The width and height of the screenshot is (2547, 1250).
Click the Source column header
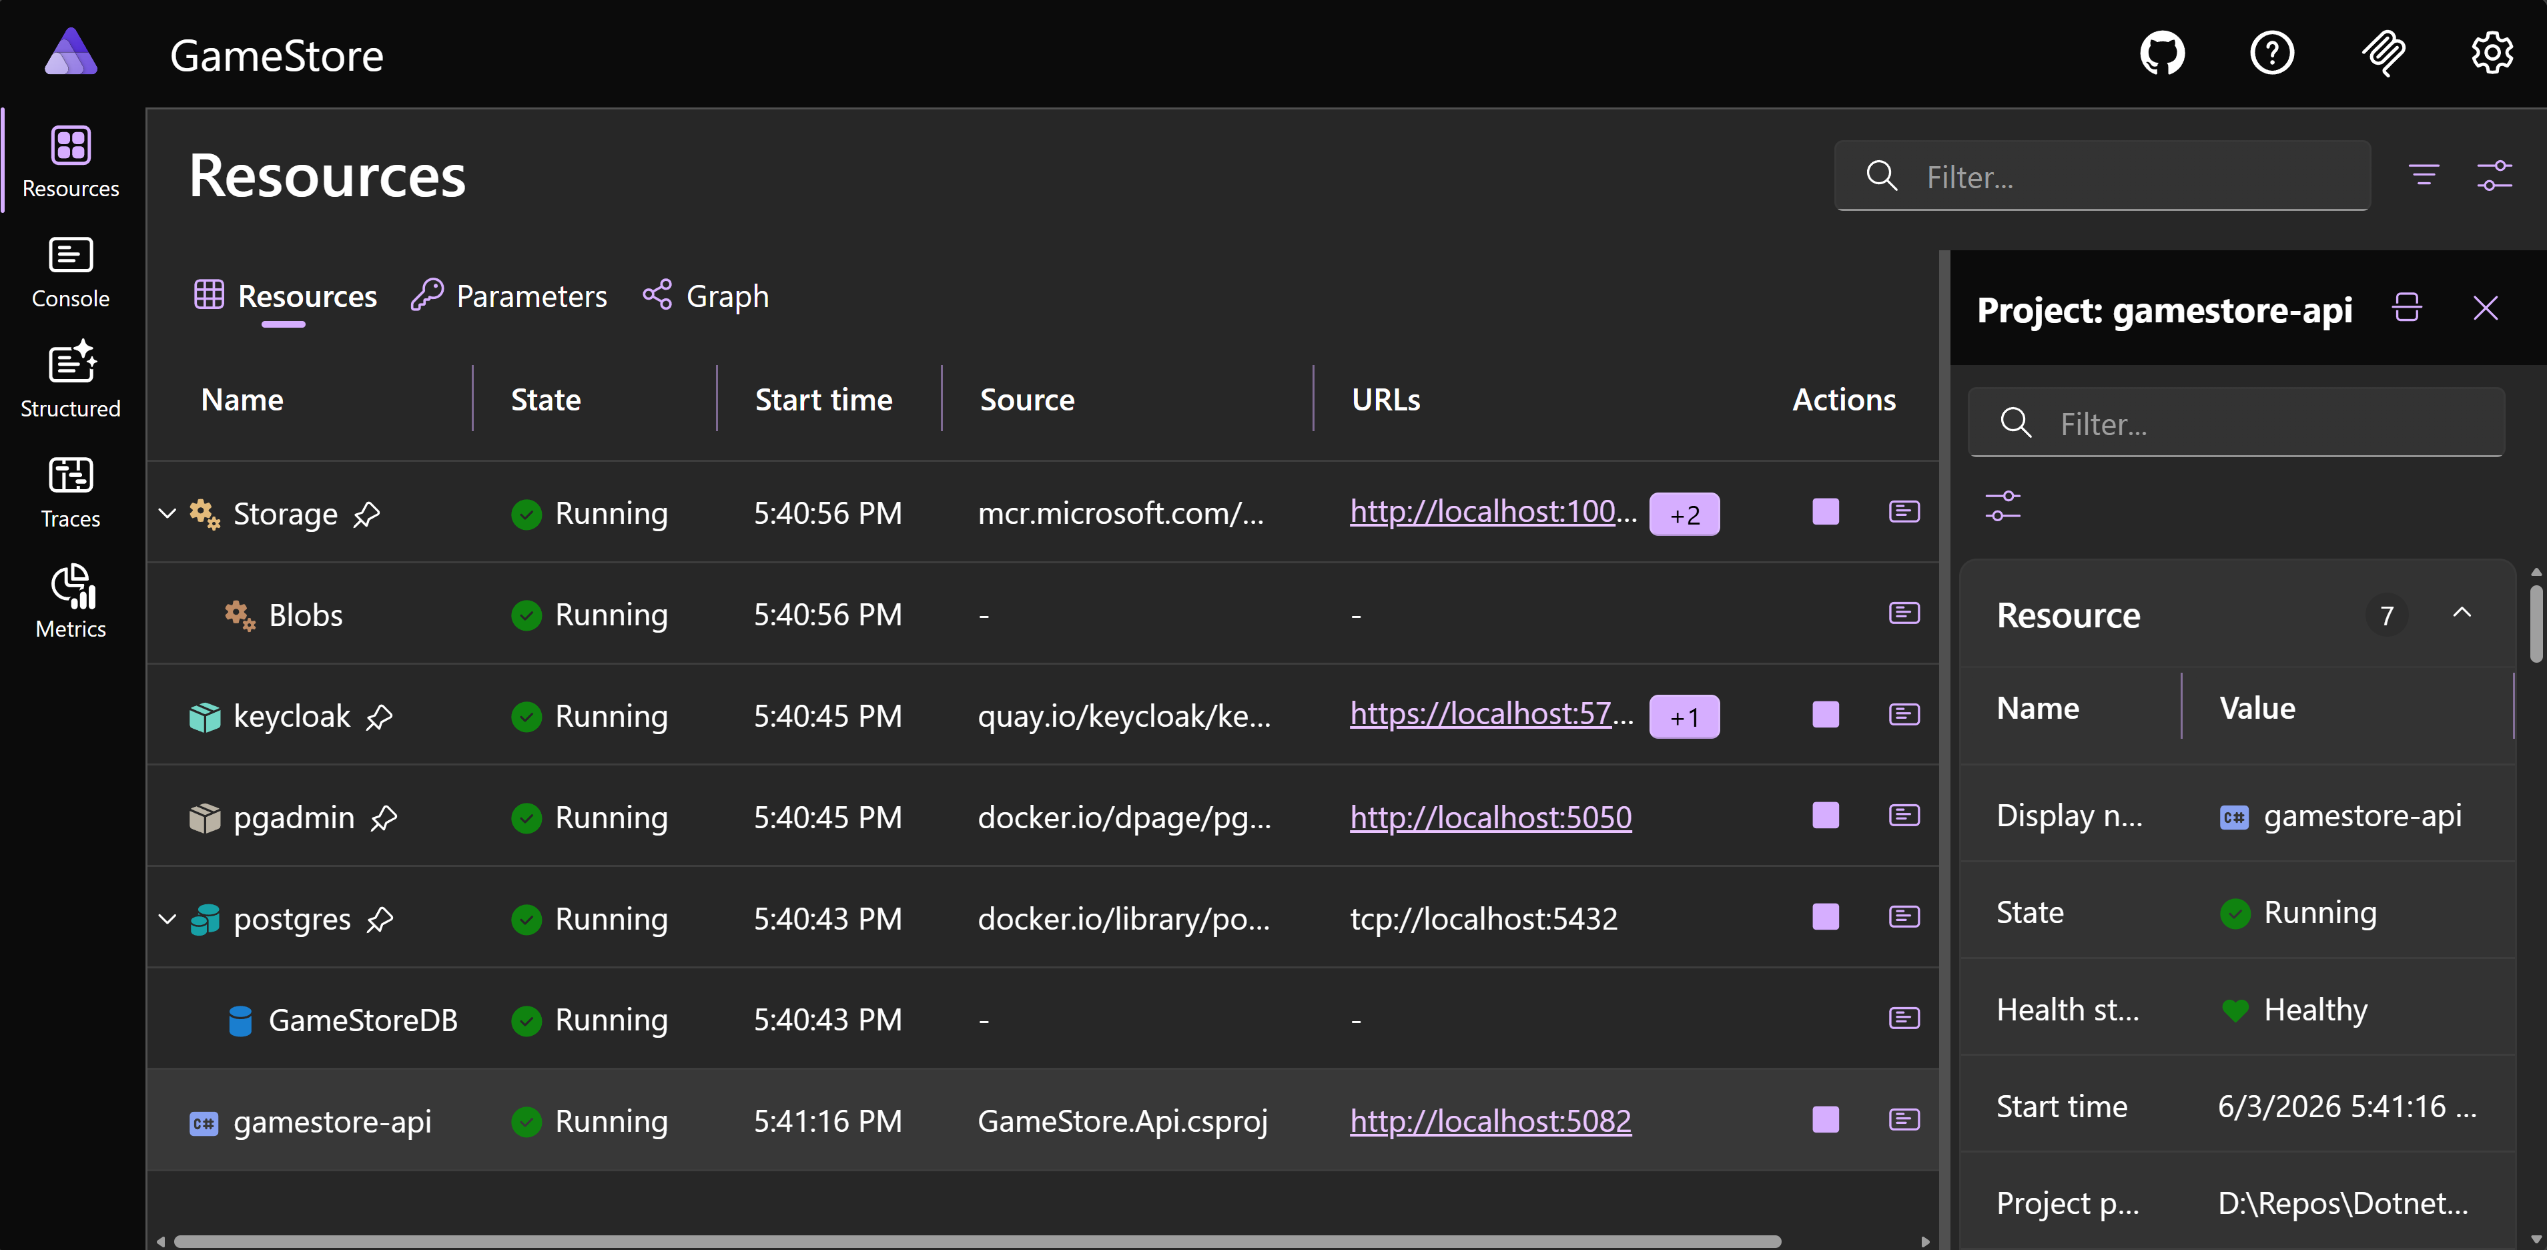click(1026, 400)
